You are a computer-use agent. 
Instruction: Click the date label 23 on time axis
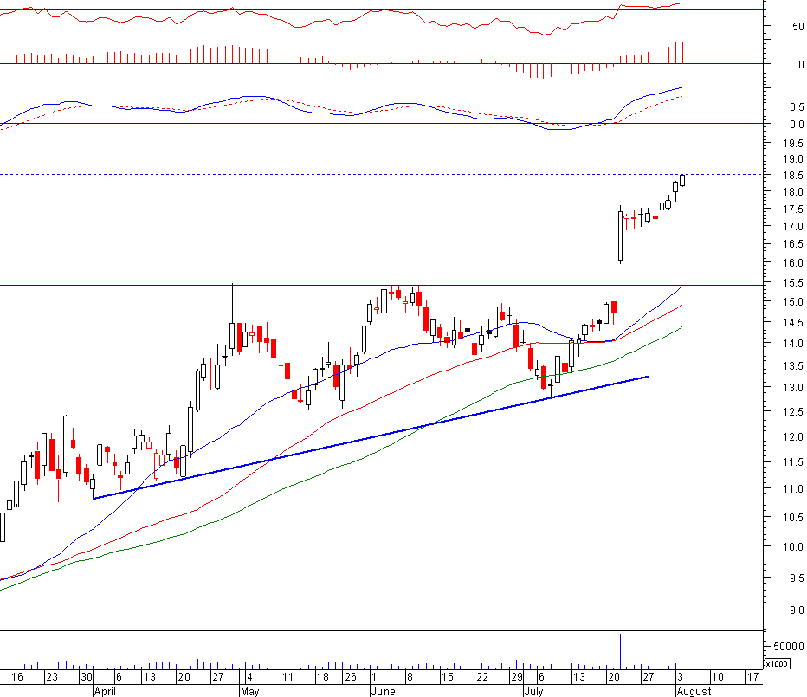point(51,677)
